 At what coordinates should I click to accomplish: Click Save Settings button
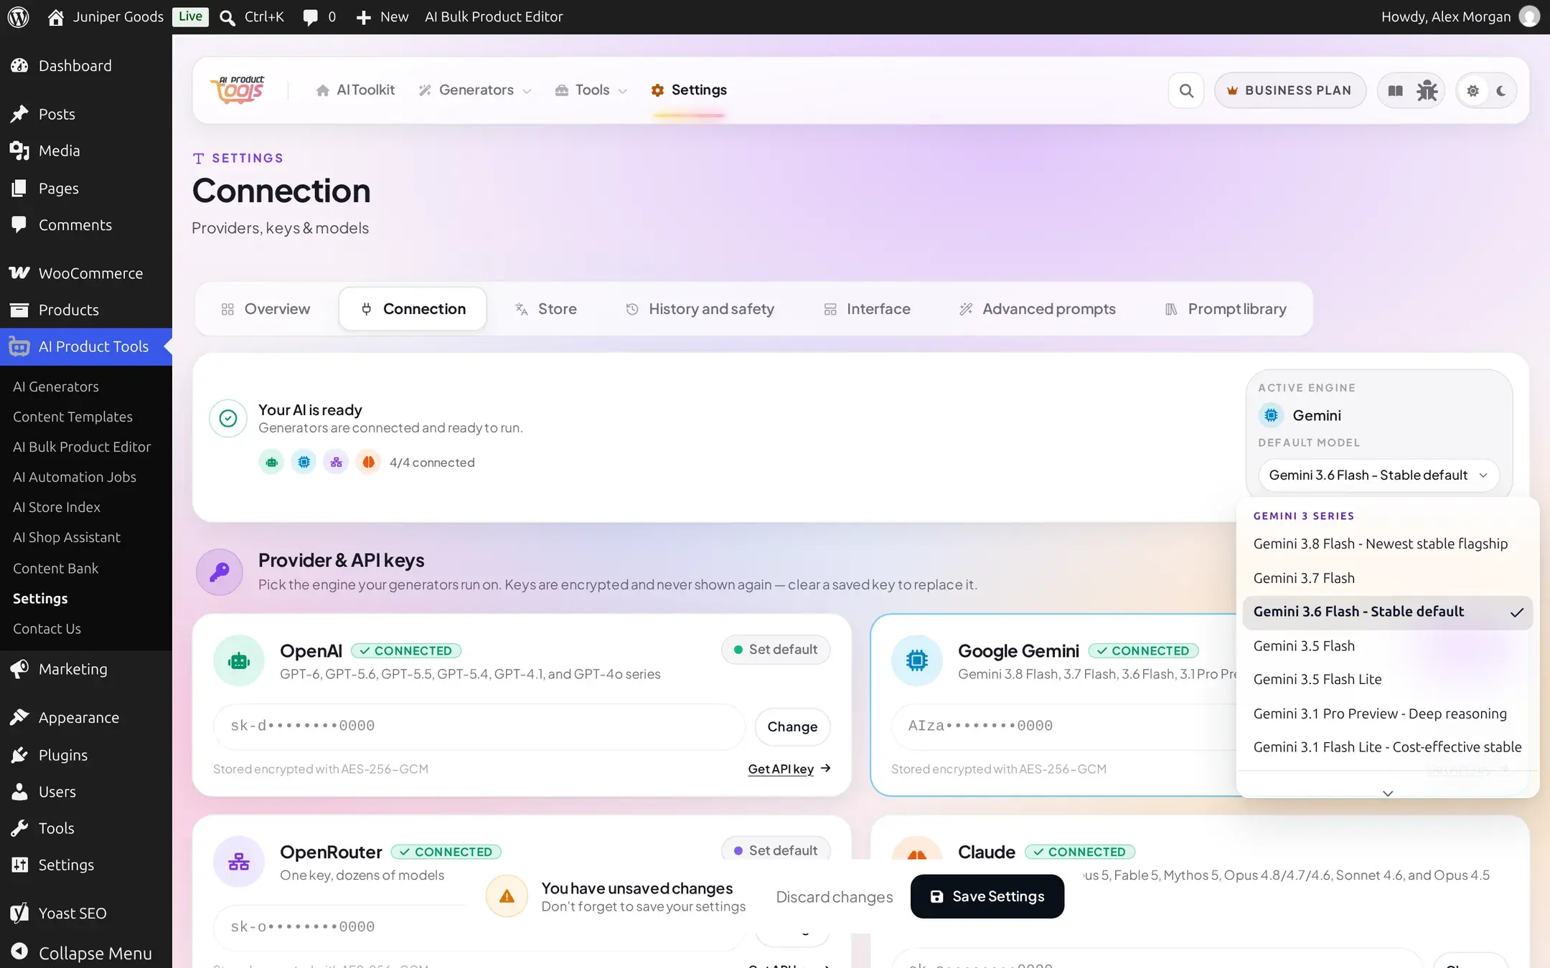(987, 896)
